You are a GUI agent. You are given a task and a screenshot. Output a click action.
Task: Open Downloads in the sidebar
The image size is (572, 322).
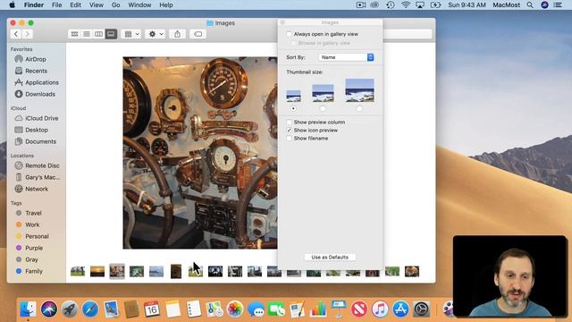(x=40, y=94)
